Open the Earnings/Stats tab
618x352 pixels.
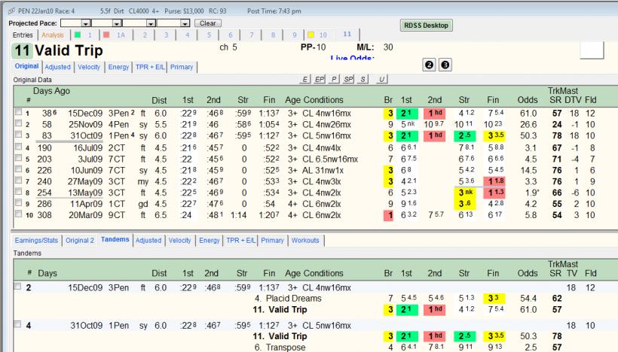36,240
